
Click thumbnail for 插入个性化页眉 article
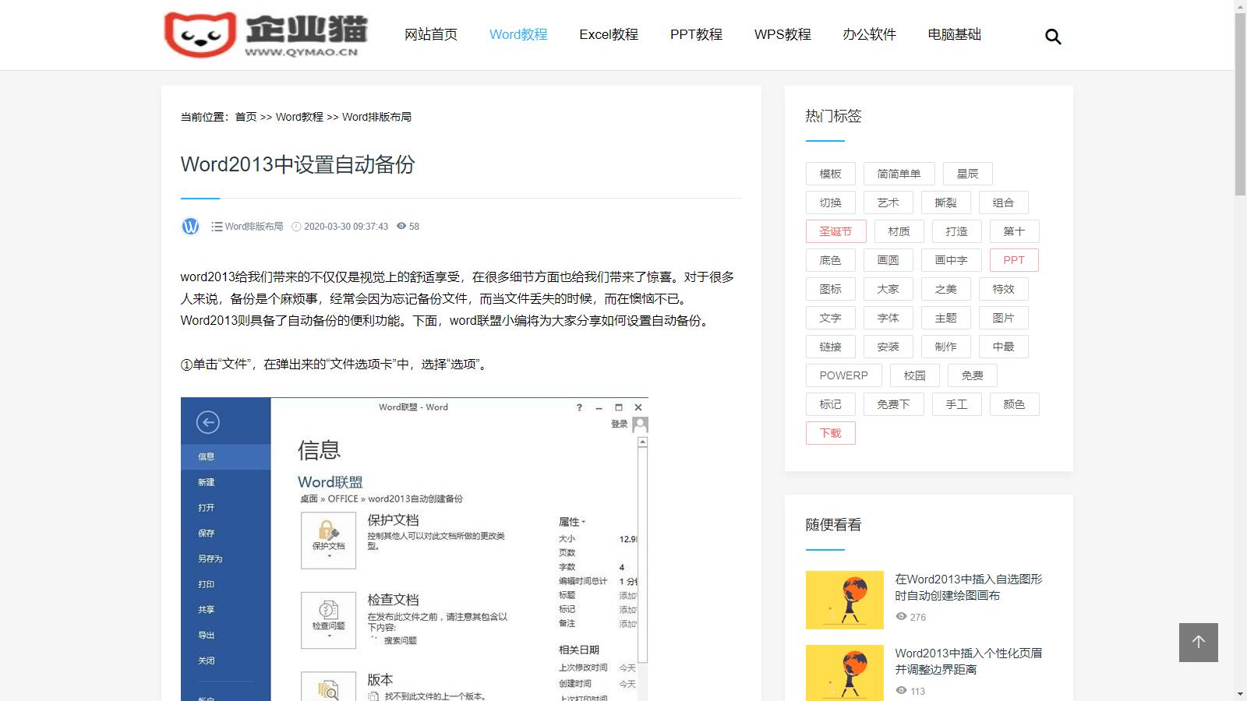tap(844, 673)
